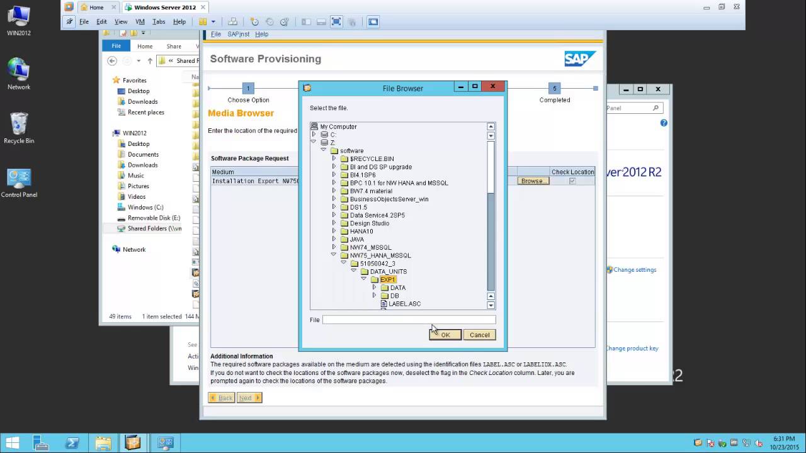Viewport: 806px width, 453px height.
Task: Click Cancel in File Browser
Action: point(479,335)
